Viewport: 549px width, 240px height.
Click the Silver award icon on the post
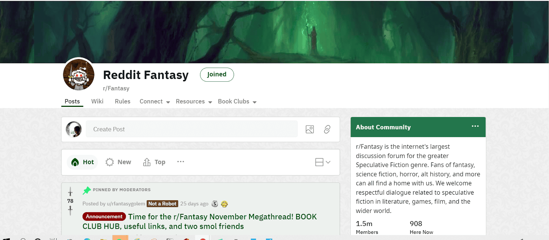[x=215, y=204]
